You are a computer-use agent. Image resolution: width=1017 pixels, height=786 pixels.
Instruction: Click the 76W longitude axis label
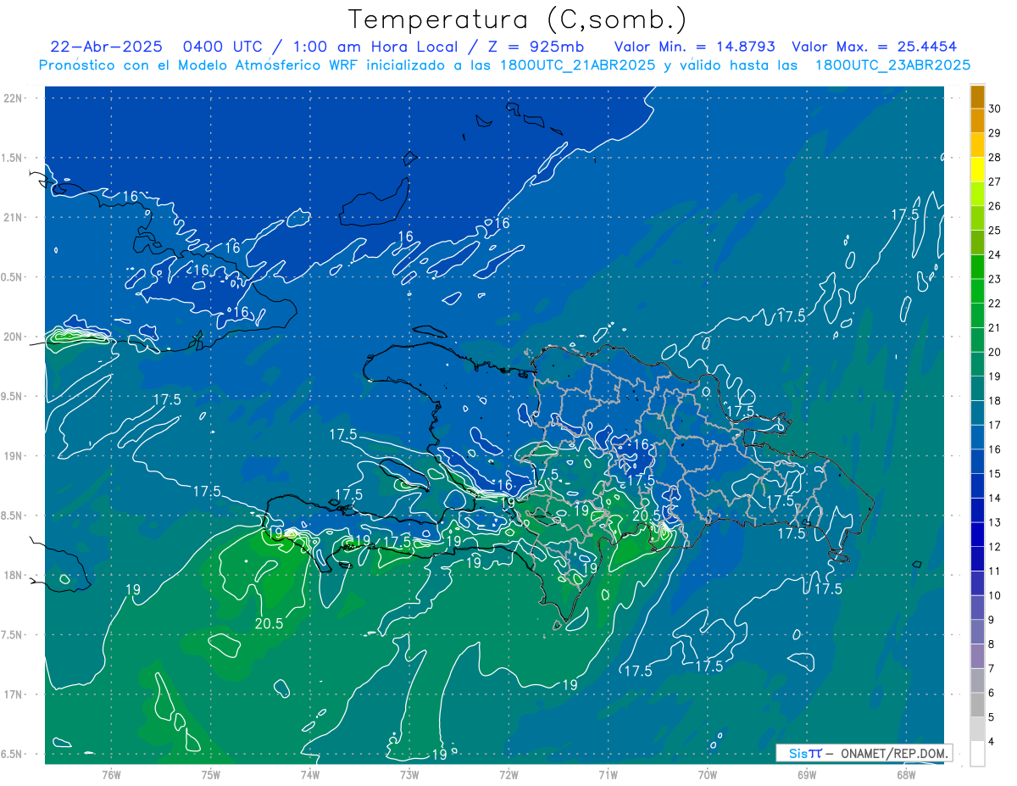111,774
